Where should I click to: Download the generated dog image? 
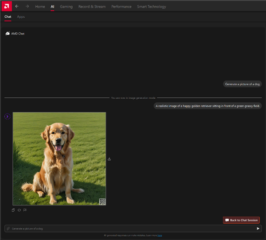(109, 159)
